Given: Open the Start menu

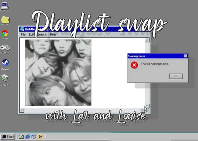Looking at the screenshot, I should pyautogui.click(x=8, y=136).
